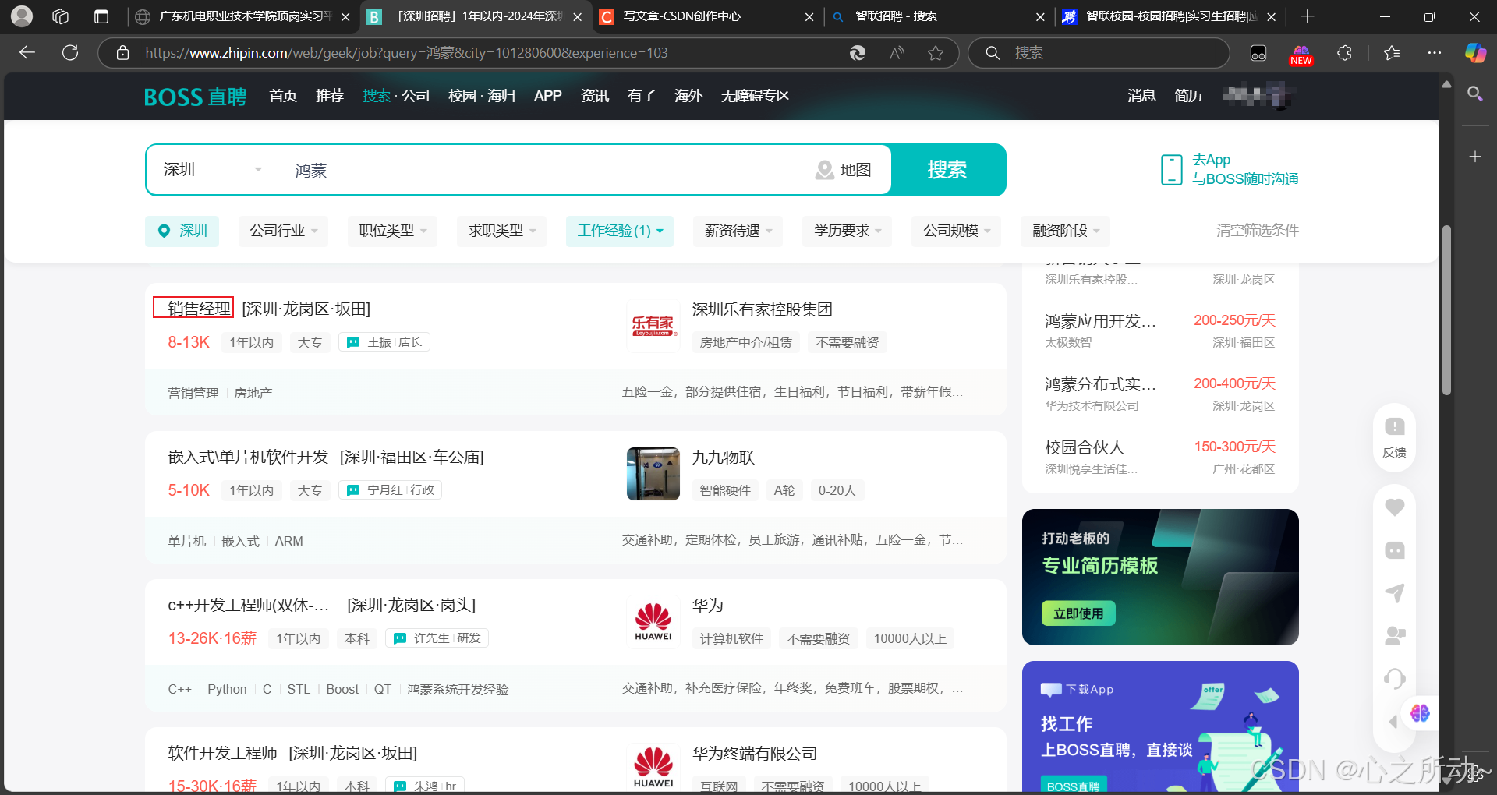The image size is (1497, 795).
Task: Click the phone icon beside 去App
Action: pyautogui.click(x=1171, y=170)
